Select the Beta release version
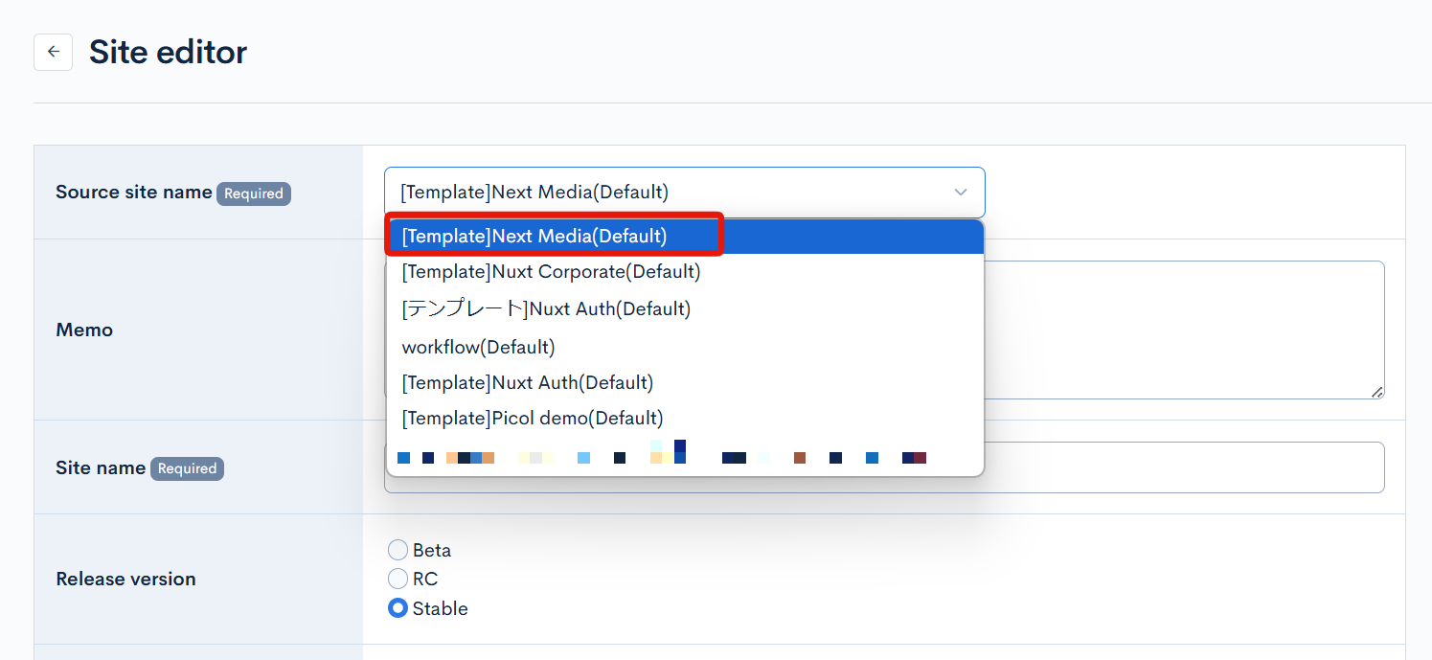This screenshot has width=1432, height=660. (x=398, y=550)
